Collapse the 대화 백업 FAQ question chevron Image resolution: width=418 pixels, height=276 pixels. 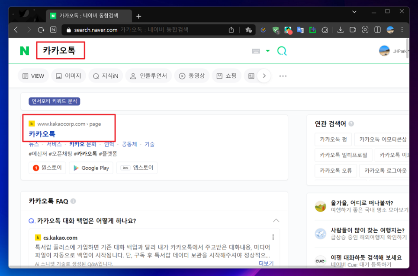(276, 221)
